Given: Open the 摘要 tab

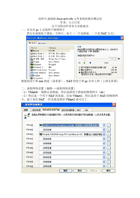Looking at the screenshot, I should coord(27,110).
